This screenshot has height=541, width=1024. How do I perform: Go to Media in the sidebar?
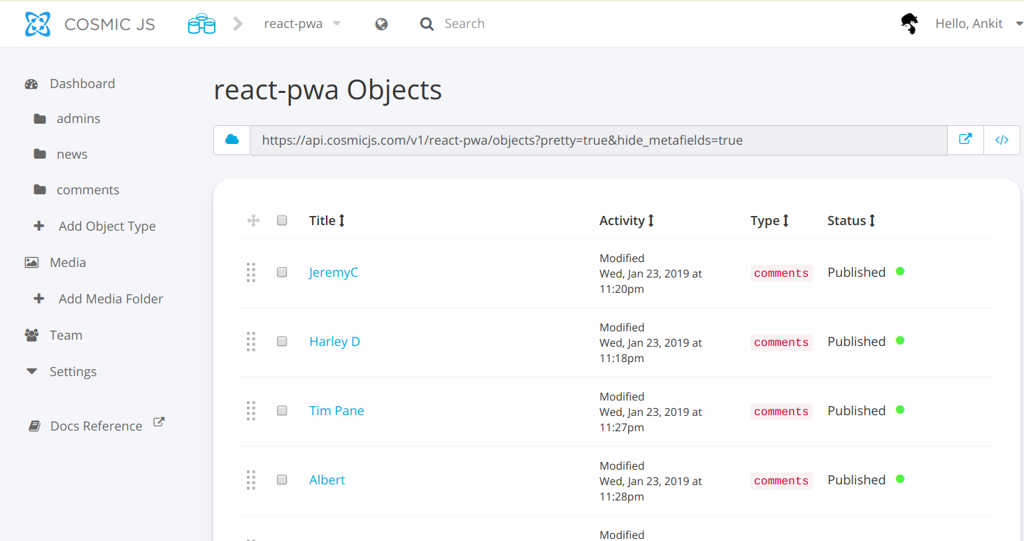point(67,263)
